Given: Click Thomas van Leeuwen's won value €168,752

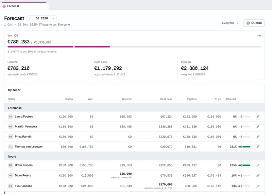Looking at the screenshot, I should [86, 147].
